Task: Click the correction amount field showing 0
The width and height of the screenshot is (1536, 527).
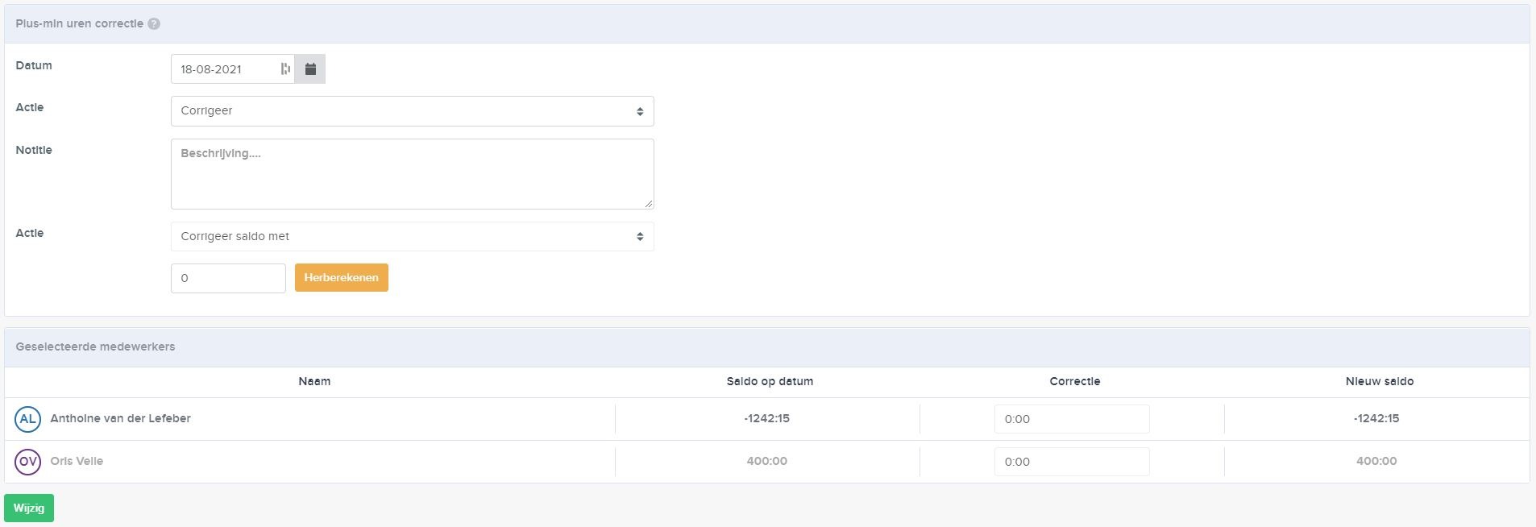Action: (228, 279)
